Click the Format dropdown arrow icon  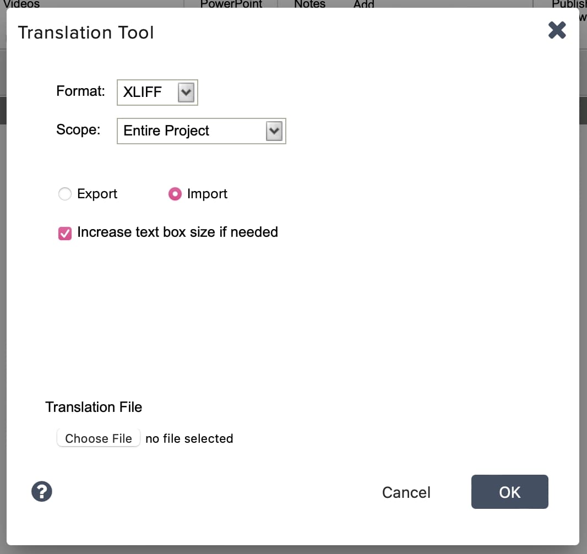(x=187, y=93)
